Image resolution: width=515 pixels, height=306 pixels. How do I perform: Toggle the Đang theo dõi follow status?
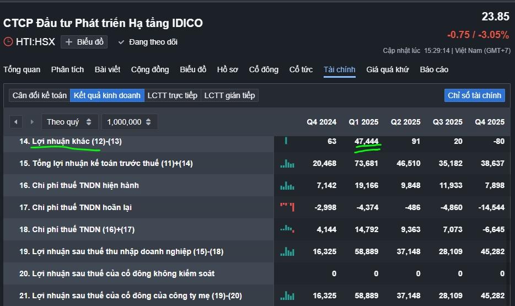coord(147,42)
